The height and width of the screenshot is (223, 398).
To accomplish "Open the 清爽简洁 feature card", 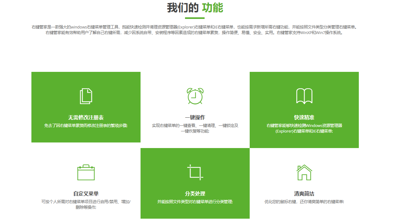I will click(304, 183).
